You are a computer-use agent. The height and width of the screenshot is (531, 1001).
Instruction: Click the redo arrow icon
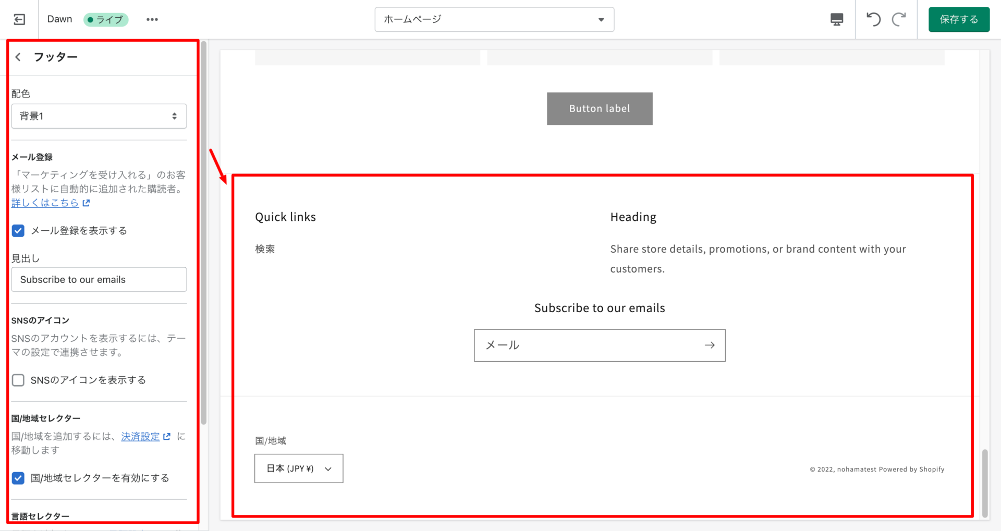[899, 19]
